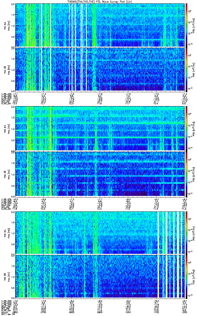Select the THA B-perpendicular spectrogram panel
This screenshot has height=316, width=197.
click(100, 25)
